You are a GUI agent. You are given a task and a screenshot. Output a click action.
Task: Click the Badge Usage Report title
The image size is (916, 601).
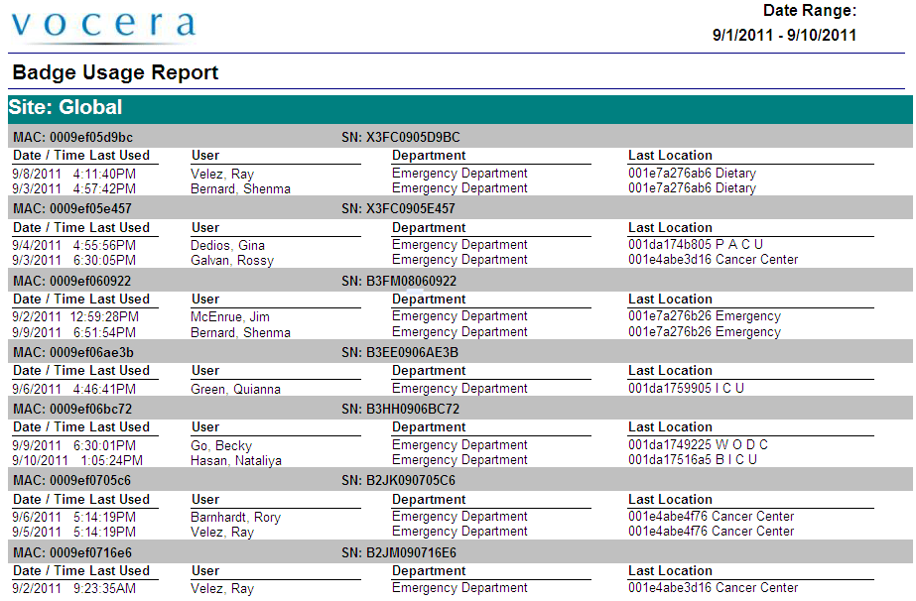click(x=115, y=73)
